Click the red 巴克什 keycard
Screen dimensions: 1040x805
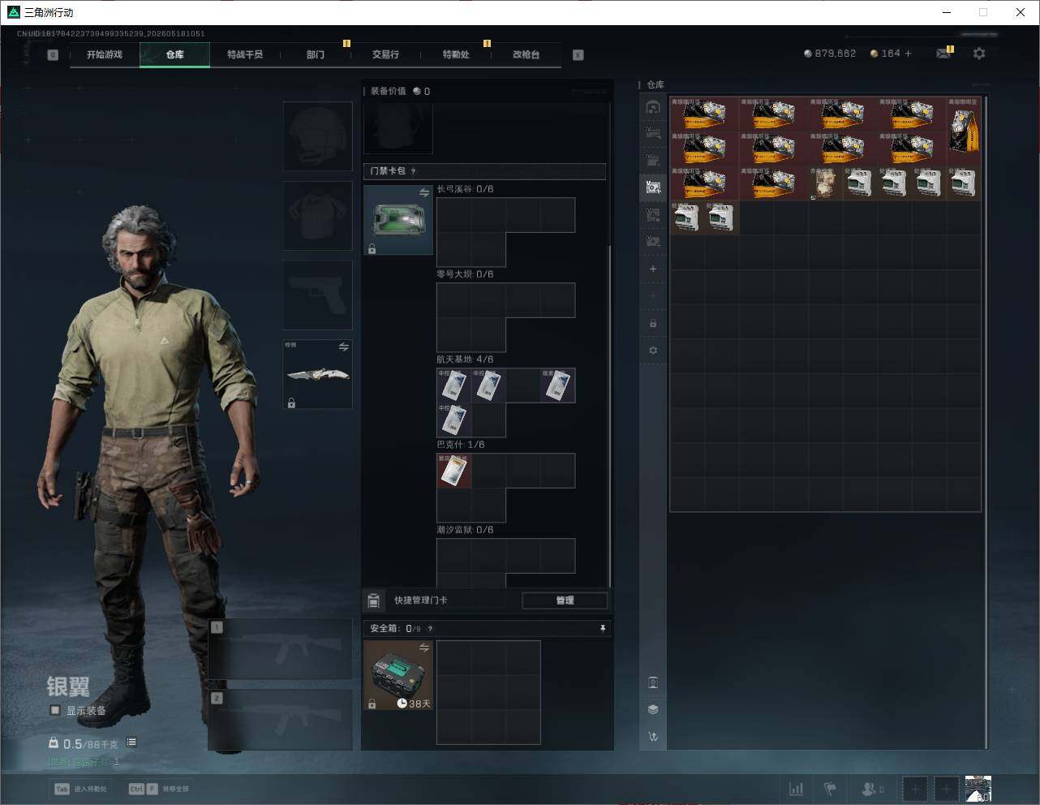[x=454, y=471]
